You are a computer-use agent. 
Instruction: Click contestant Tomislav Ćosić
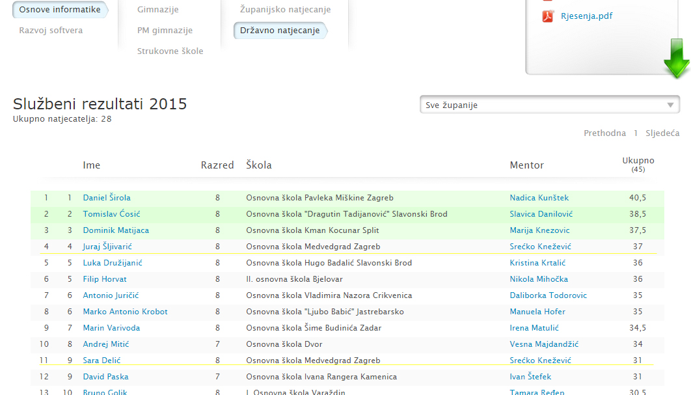click(x=111, y=214)
